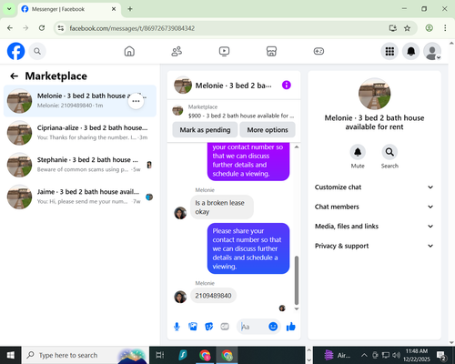Open a new browser tab
This screenshot has height=364, width=455.
[130, 9]
